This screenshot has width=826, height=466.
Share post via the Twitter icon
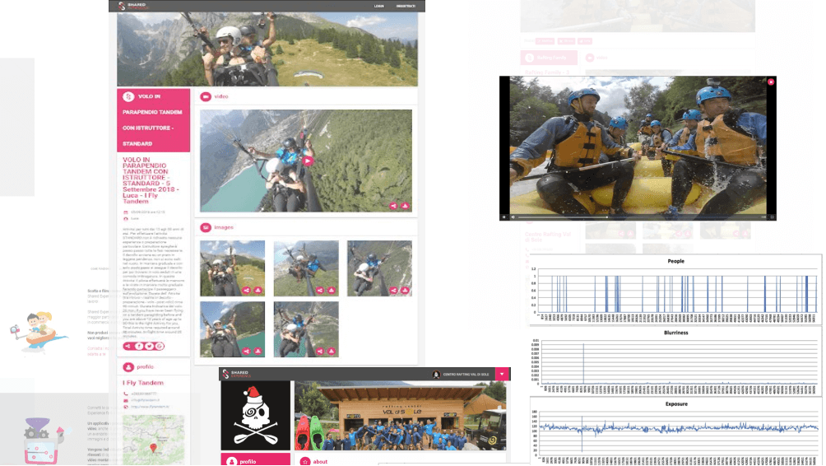[149, 347]
